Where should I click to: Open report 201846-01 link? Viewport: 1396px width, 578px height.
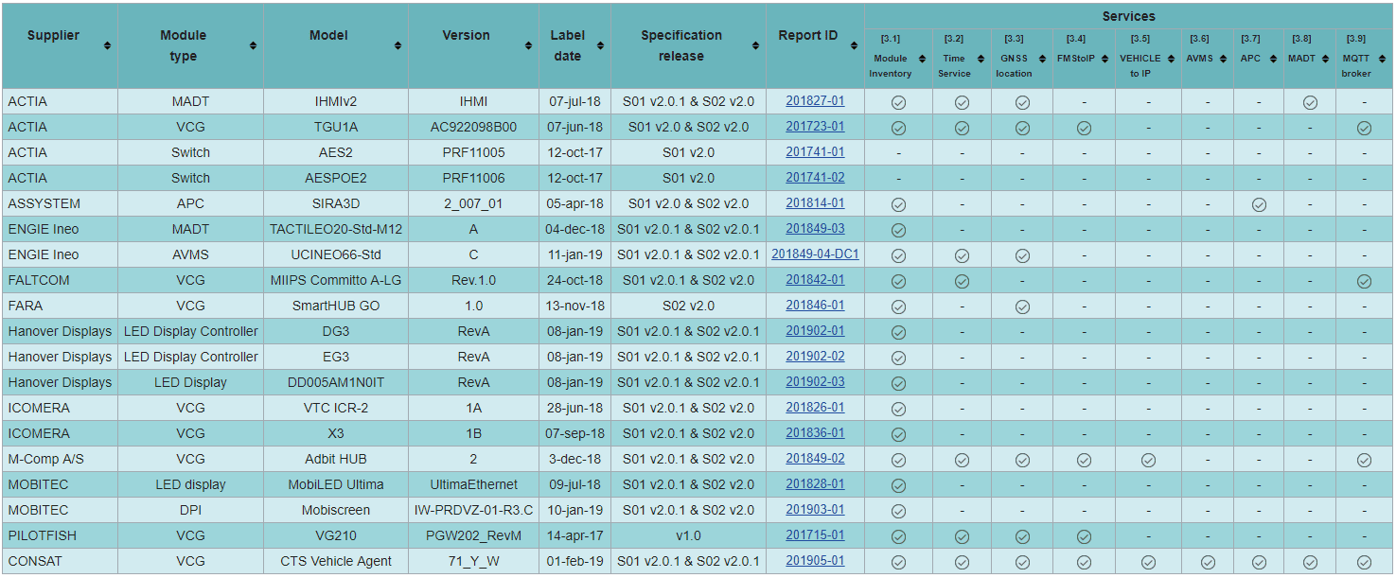click(x=815, y=306)
